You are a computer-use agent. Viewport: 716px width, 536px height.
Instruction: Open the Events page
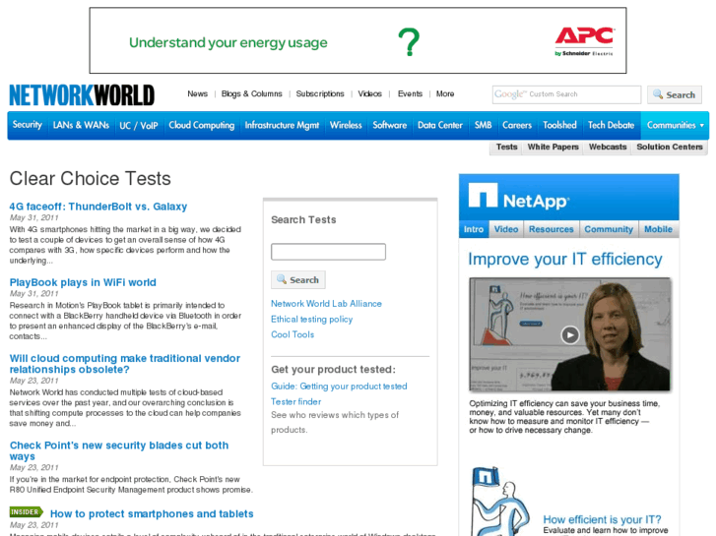click(410, 93)
